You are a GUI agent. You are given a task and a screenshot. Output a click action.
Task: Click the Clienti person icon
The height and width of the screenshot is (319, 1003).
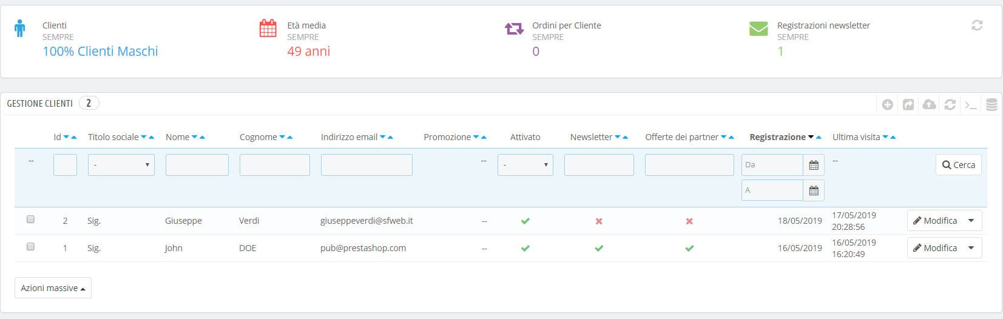[20, 29]
